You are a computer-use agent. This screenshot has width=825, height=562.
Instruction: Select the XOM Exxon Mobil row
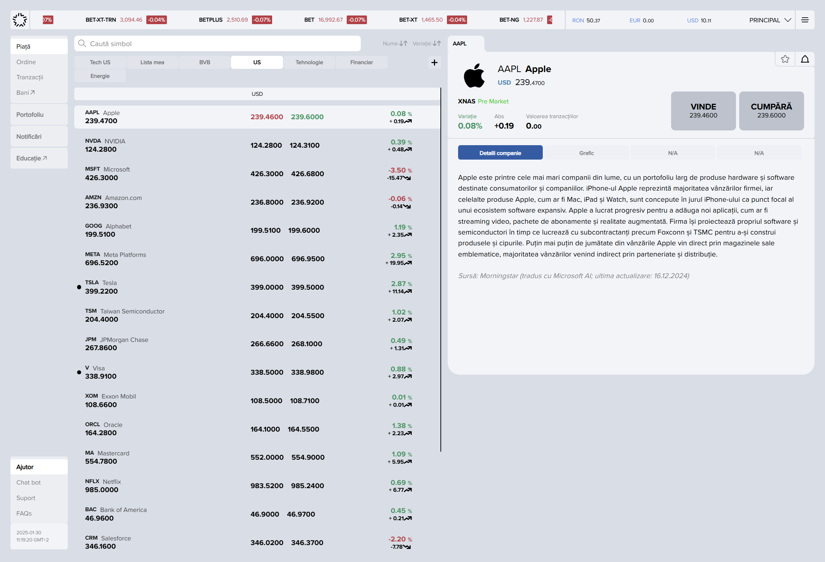click(257, 401)
